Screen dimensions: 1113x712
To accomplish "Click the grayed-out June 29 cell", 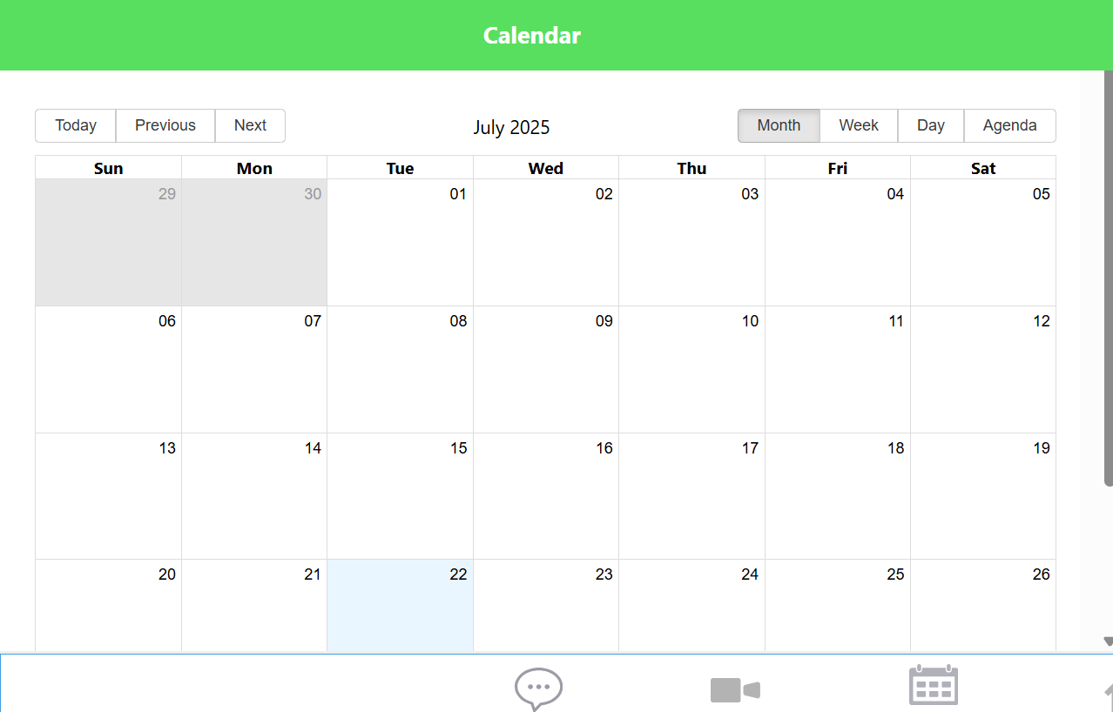I will (x=108, y=242).
